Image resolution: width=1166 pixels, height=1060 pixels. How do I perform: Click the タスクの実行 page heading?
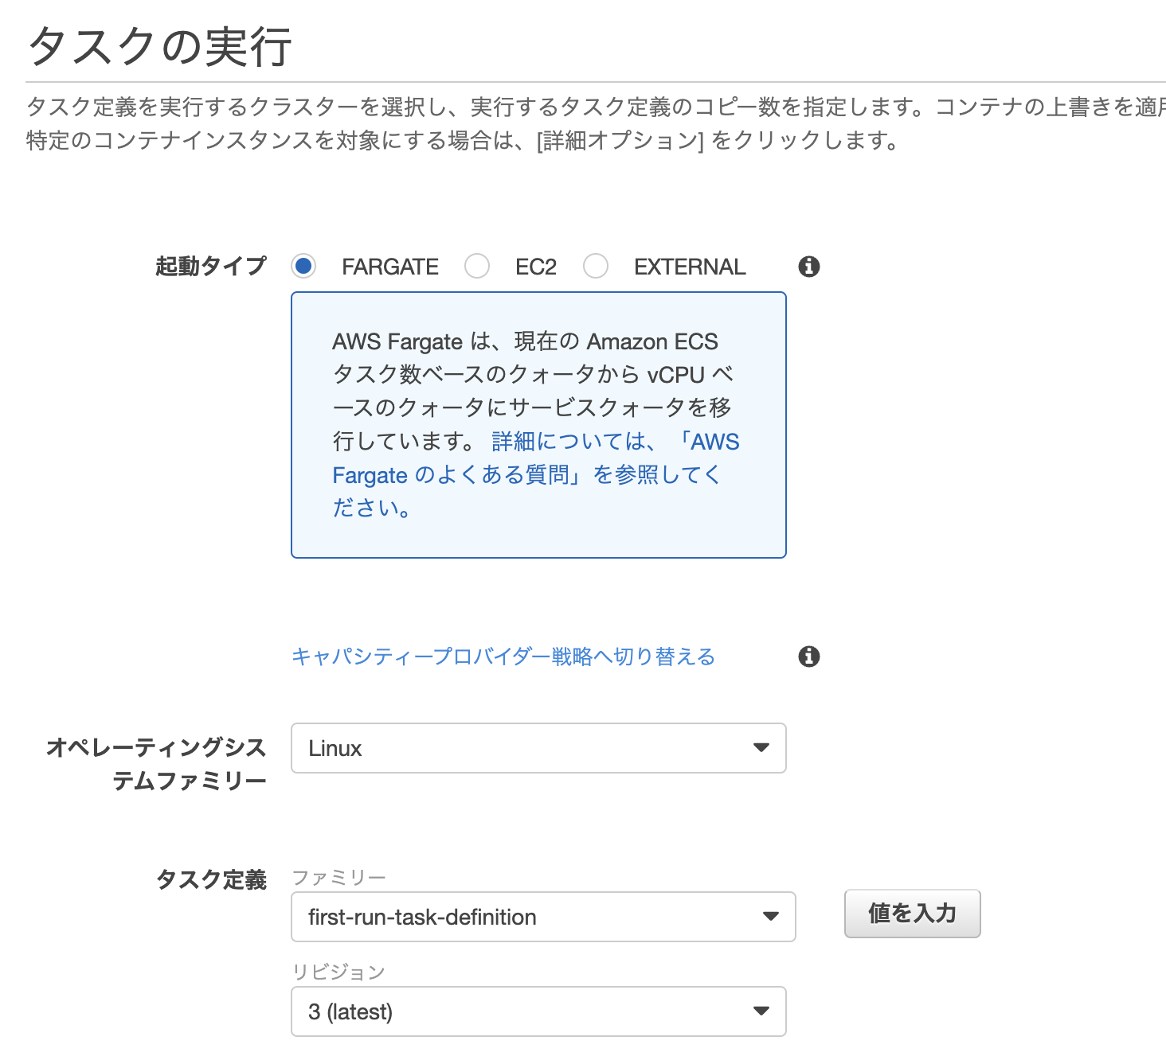tap(160, 45)
